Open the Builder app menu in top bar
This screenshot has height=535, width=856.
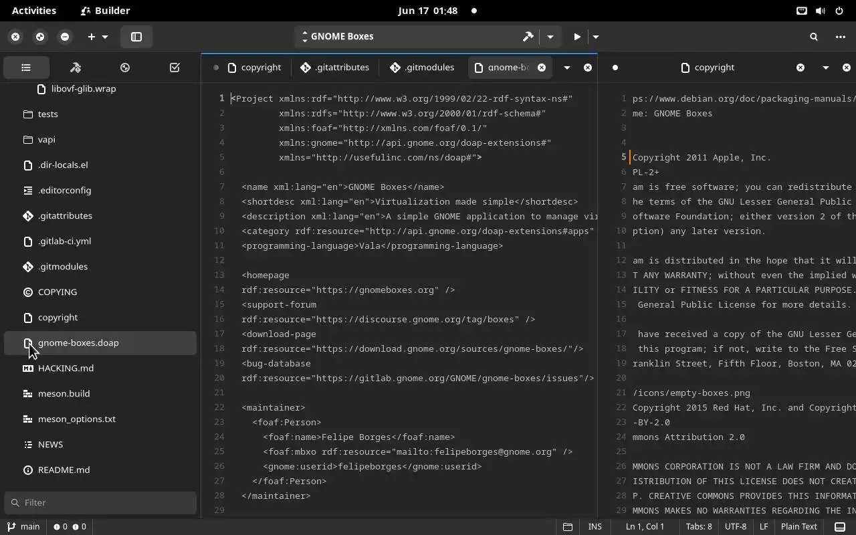point(105,11)
